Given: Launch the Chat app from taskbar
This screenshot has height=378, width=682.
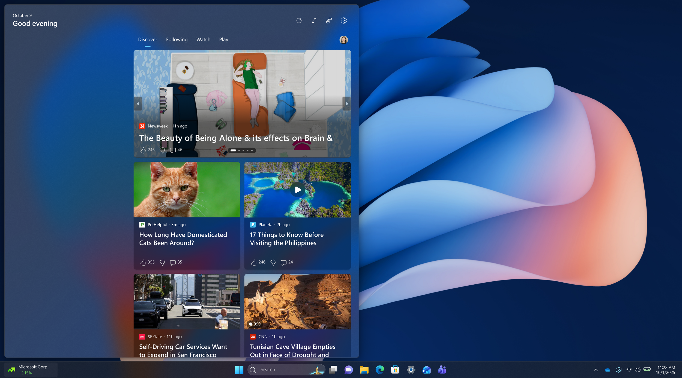Looking at the screenshot, I should pos(349,370).
